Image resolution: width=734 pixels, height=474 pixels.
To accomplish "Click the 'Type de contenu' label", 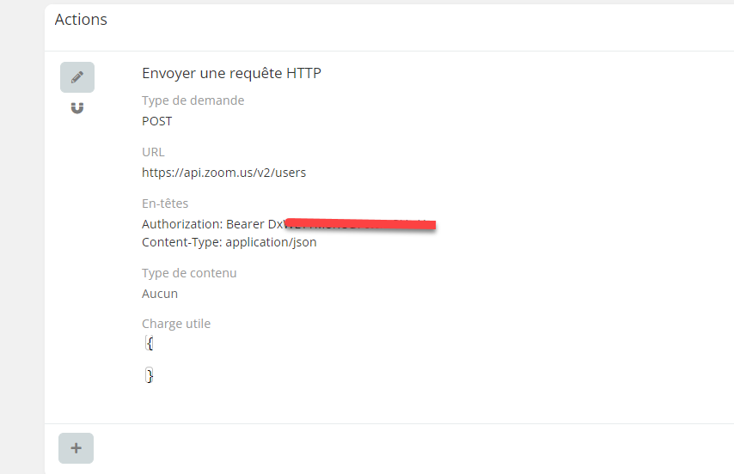I will tap(189, 273).
